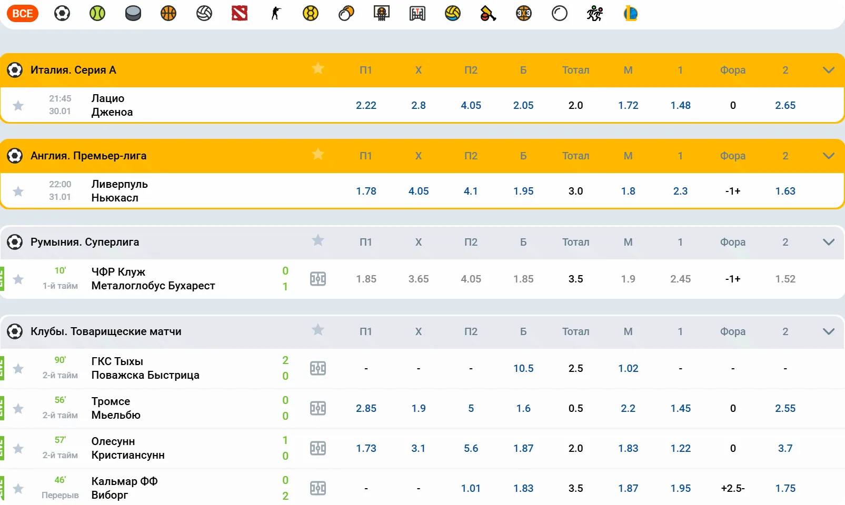Toggle favorite star for Италия. Серия А league
Screen dimensions: 845x505
point(318,69)
